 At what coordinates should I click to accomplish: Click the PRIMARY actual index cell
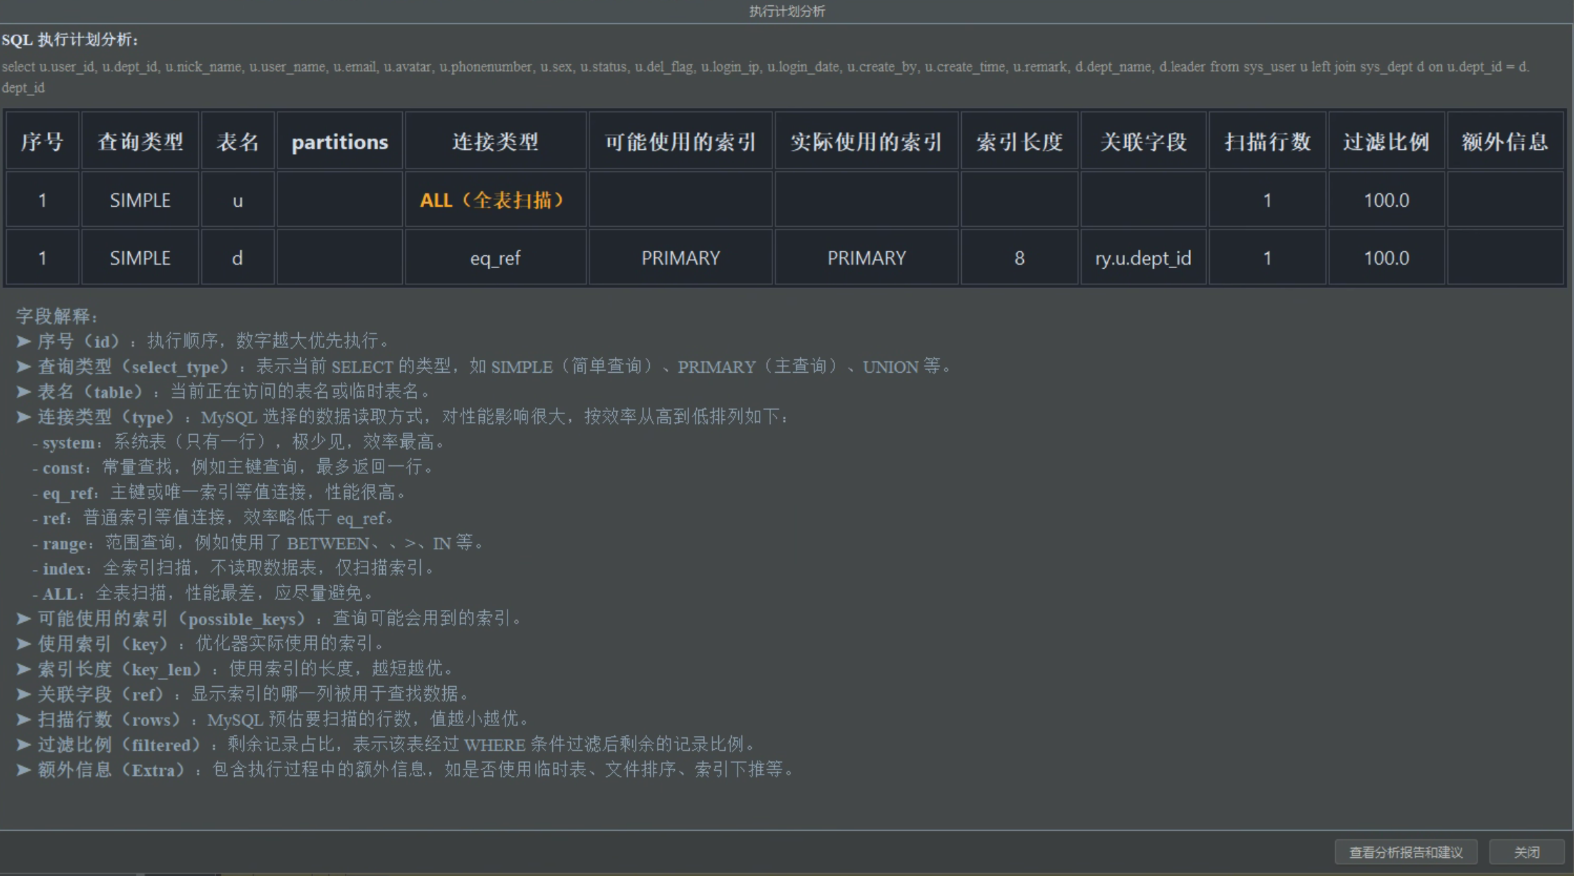[866, 257]
